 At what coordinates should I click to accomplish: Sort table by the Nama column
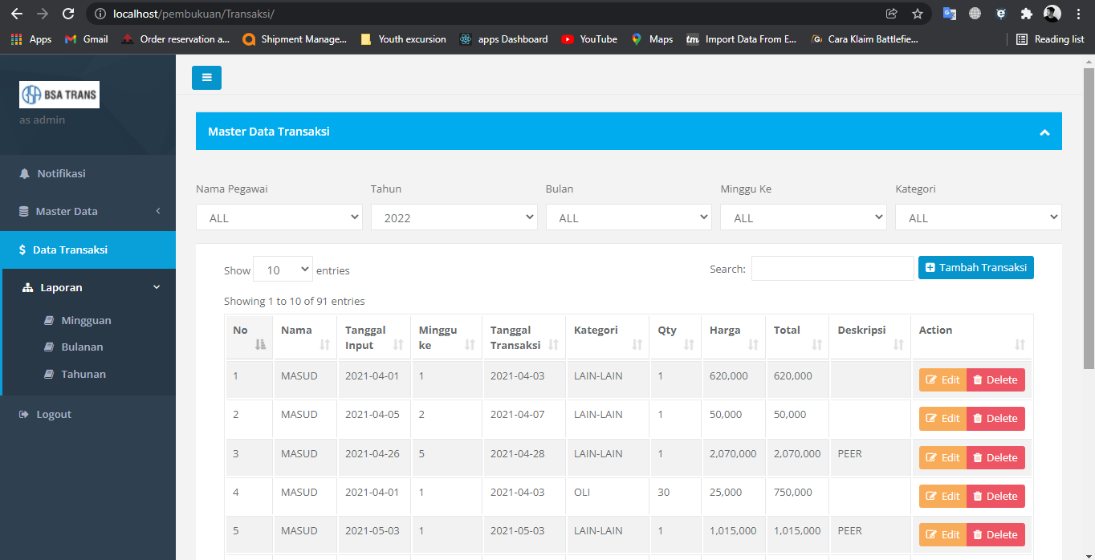click(x=304, y=337)
